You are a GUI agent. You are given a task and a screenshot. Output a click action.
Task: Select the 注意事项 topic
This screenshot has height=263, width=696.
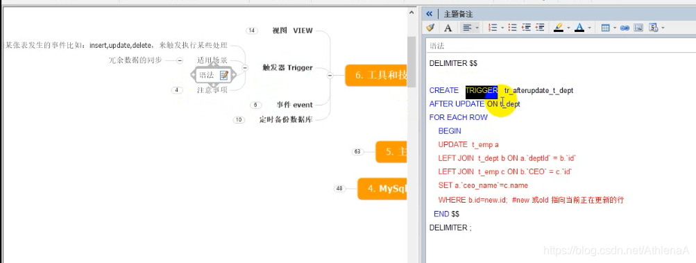212,90
